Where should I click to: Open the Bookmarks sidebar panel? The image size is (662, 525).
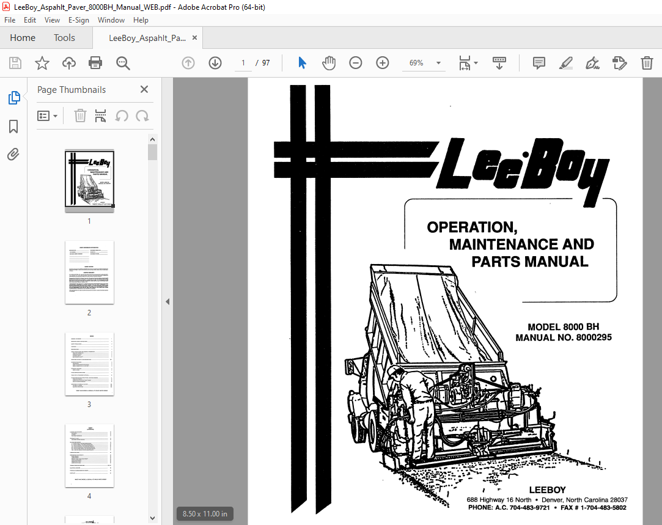(x=13, y=126)
